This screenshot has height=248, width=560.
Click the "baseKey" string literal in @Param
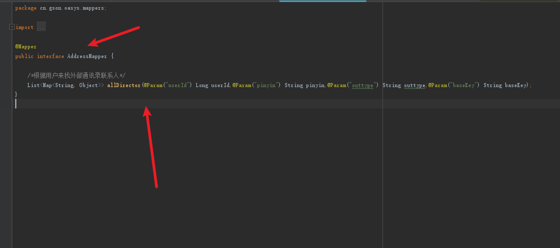pos(464,85)
